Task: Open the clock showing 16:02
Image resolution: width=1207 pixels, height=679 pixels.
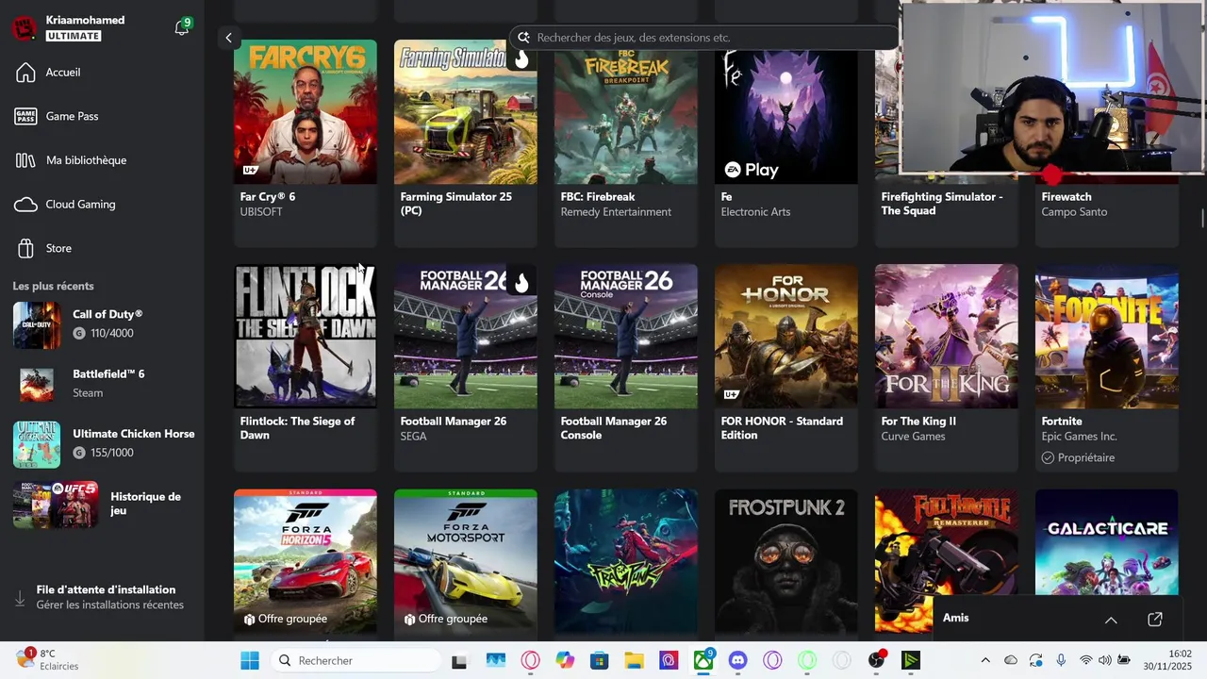Action: pyautogui.click(x=1167, y=660)
